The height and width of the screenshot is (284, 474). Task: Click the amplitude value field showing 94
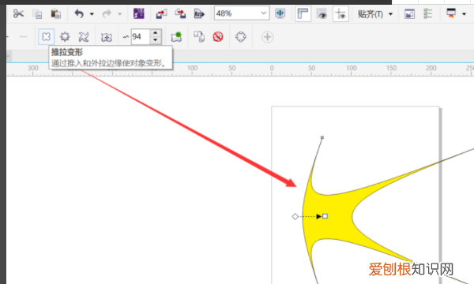(x=141, y=37)
